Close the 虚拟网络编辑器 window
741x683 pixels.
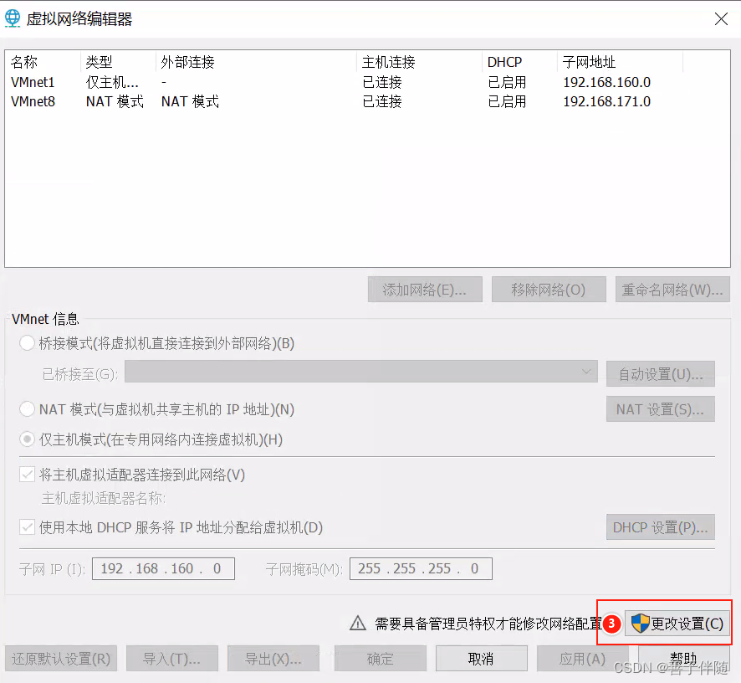721,19
